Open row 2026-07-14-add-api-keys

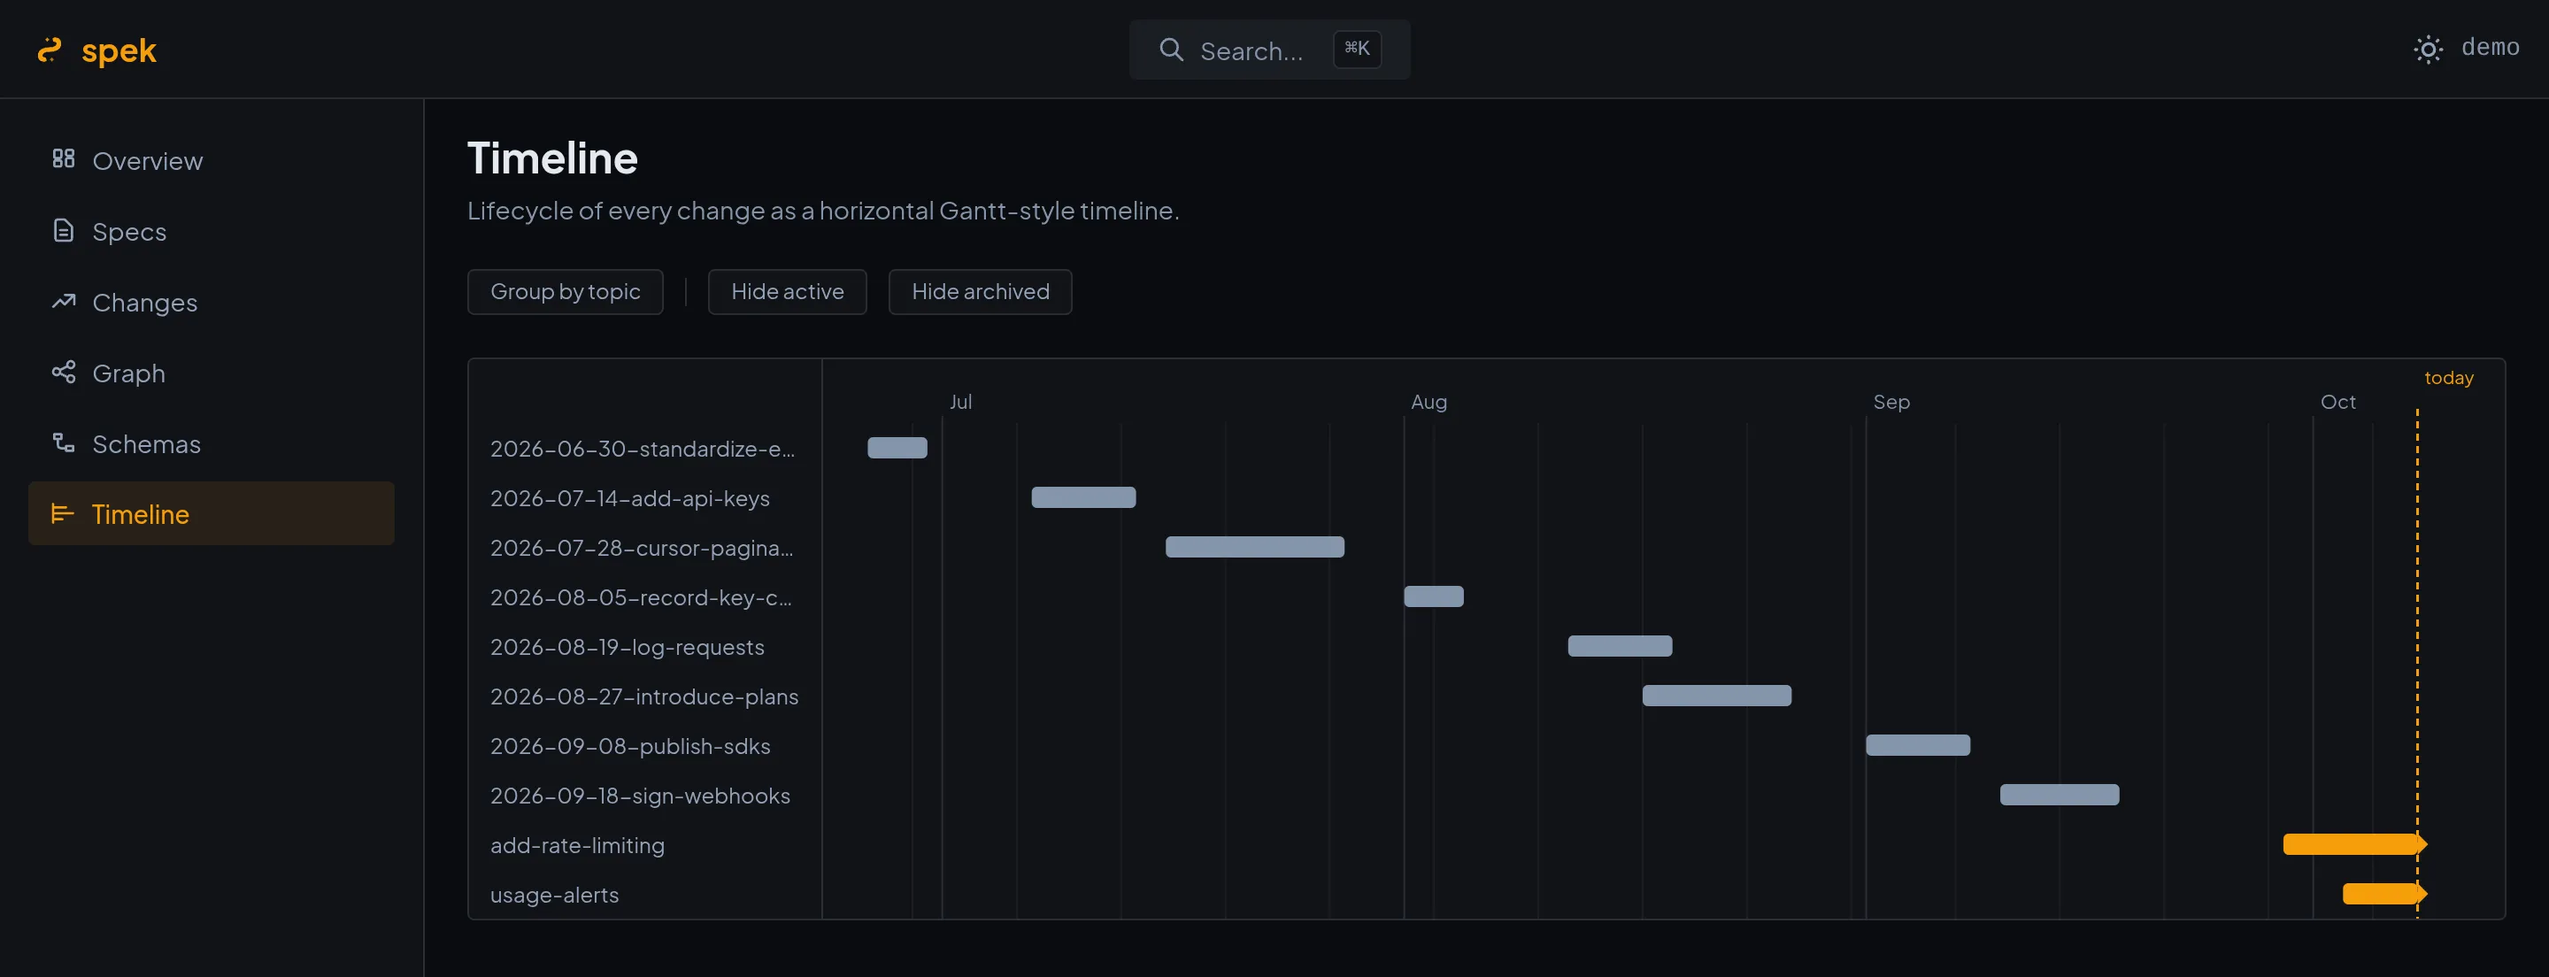(x=629, y=498)
